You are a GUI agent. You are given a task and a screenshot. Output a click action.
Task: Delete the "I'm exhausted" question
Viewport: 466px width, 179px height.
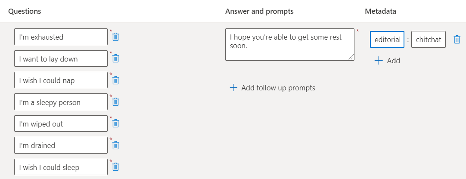click(x=115, y=37)
